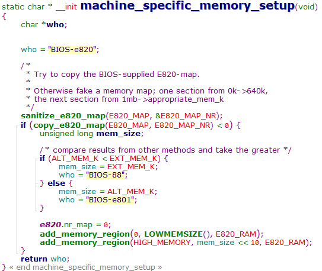The image size is (322, 271).
Task: Select the "BIOS-e801" string literal
Action: 110,200
